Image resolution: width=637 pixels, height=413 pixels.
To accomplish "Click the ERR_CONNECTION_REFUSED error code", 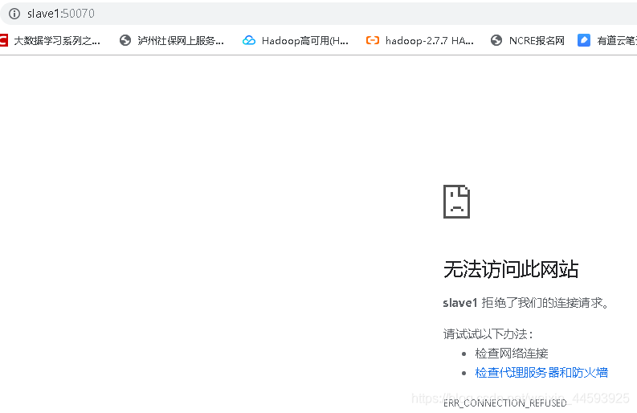I will coord(505,403).
